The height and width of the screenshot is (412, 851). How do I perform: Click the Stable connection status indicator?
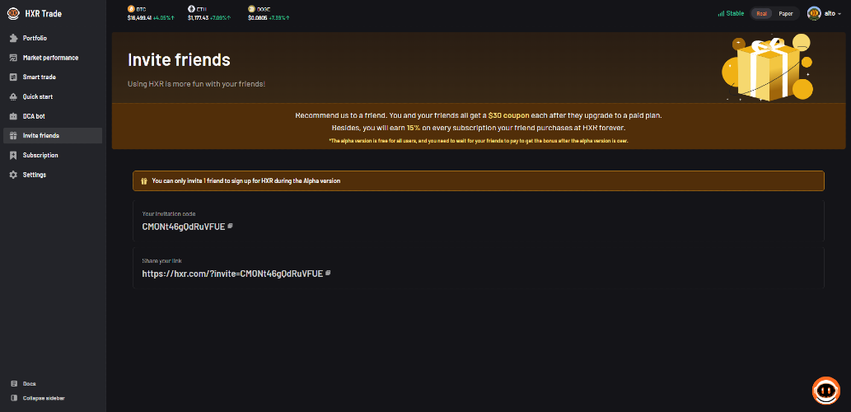click(x=731, y=13)
